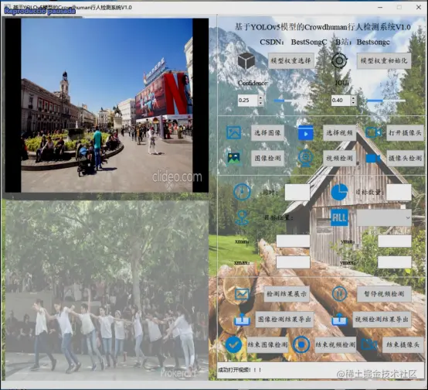Image resolution: width=428 pixels, height=390 pixels.
Task: Decrease Confidence value with down arrow
Action: coord(260,103)
